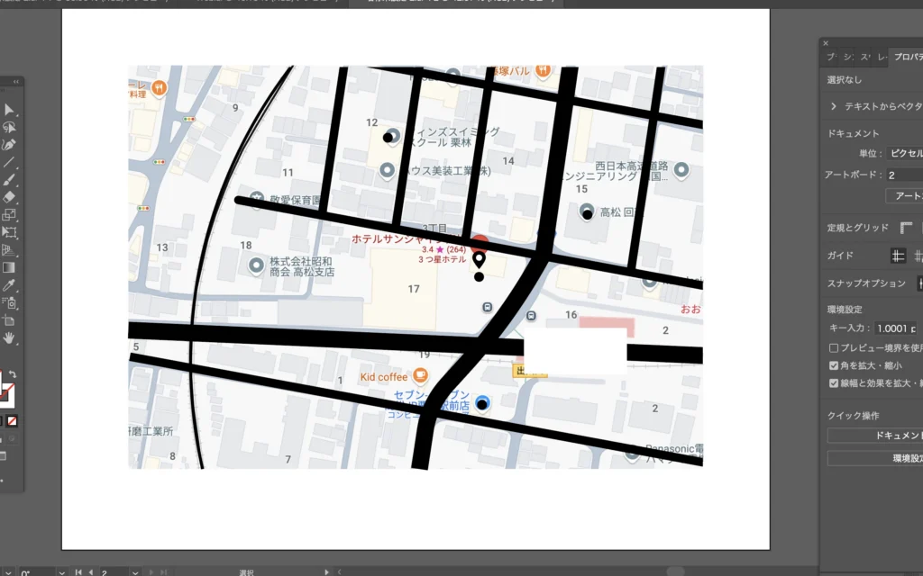The height and width of the screenshot is (576, 923).
Task: Show the rulers icon in 定規とグリッド
Action: [x=906, y=229]
